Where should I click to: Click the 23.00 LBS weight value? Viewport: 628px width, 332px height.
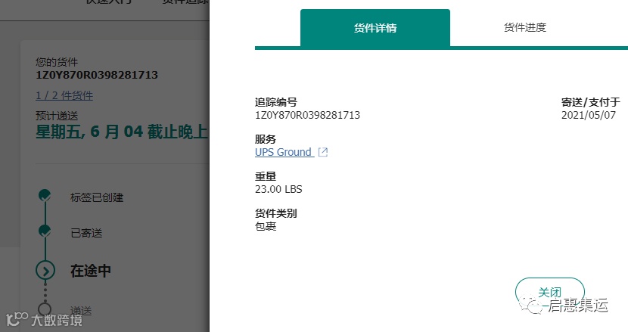tap(278, 189)
